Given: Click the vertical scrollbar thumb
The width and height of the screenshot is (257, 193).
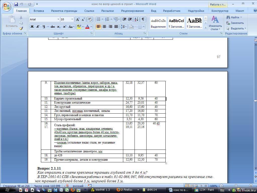Looking at the screenshot, I should (255, 101).
